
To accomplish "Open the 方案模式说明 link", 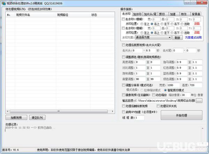I will pos(193,37).
